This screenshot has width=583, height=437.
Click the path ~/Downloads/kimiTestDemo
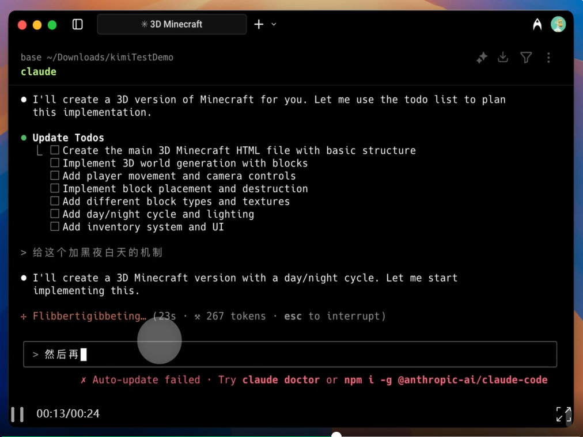click(x=110, y=57)
